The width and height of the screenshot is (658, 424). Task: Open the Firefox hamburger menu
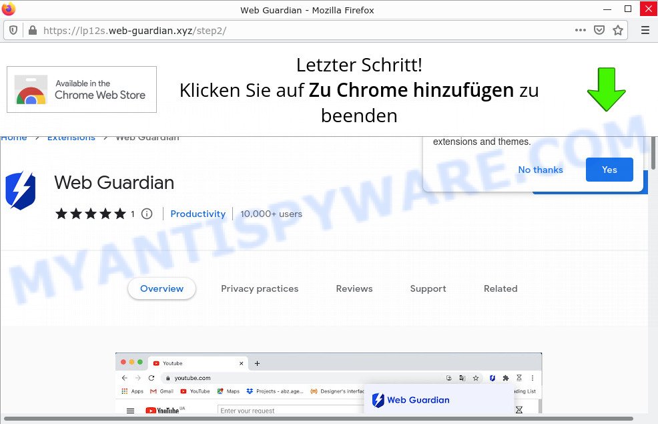click(645, 30)
